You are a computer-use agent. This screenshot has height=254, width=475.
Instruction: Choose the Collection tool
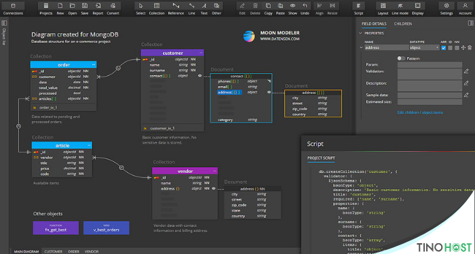157,5
